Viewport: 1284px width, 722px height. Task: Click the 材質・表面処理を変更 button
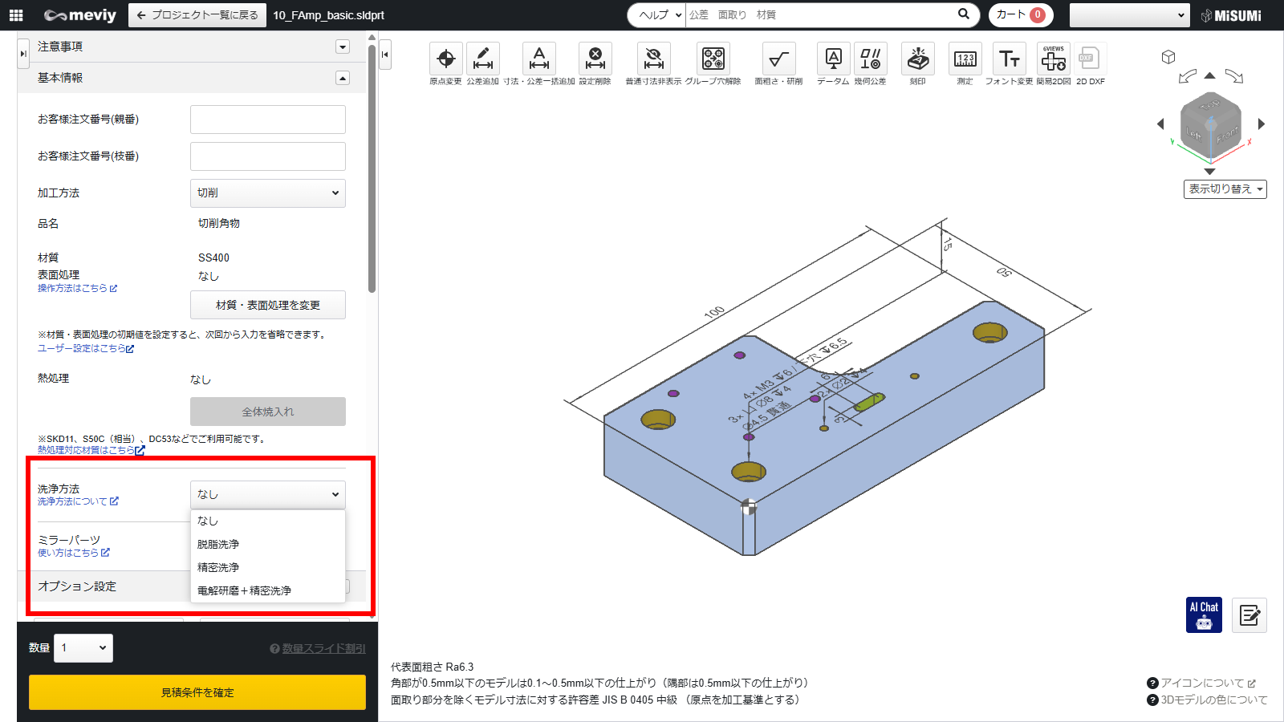(267, 305)
